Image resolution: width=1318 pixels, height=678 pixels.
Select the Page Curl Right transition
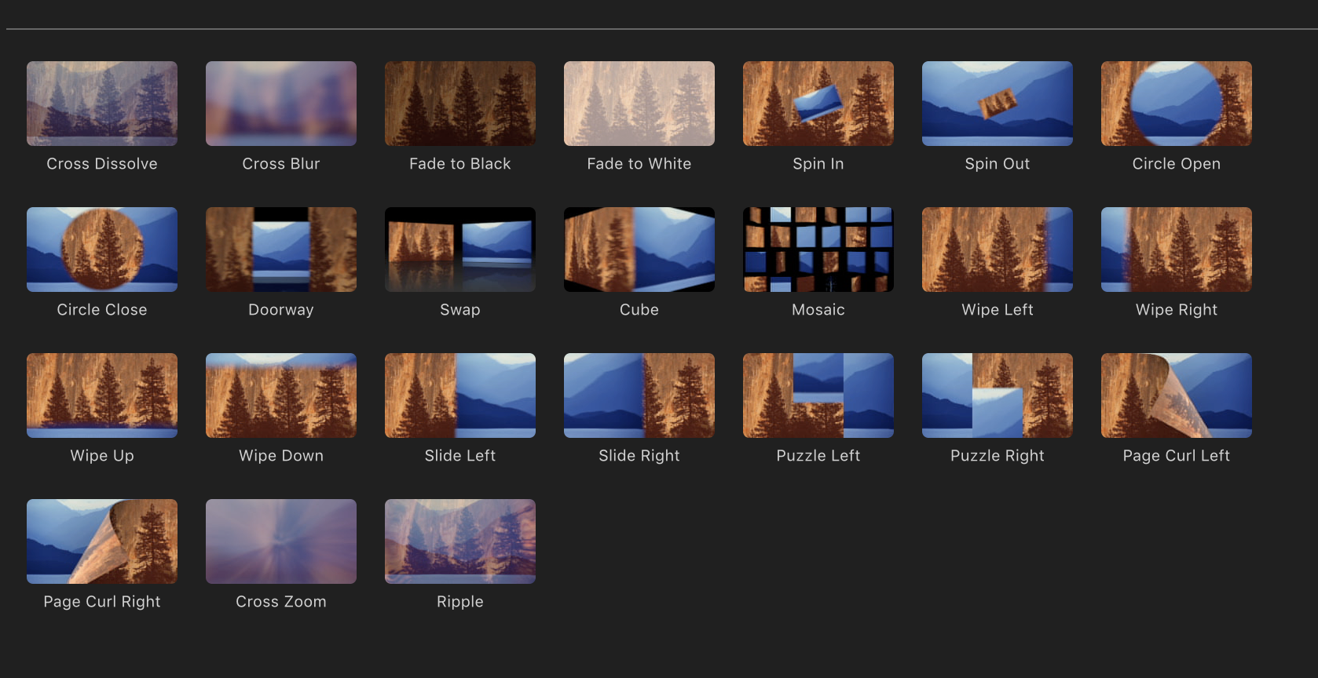tap(102, 541)
